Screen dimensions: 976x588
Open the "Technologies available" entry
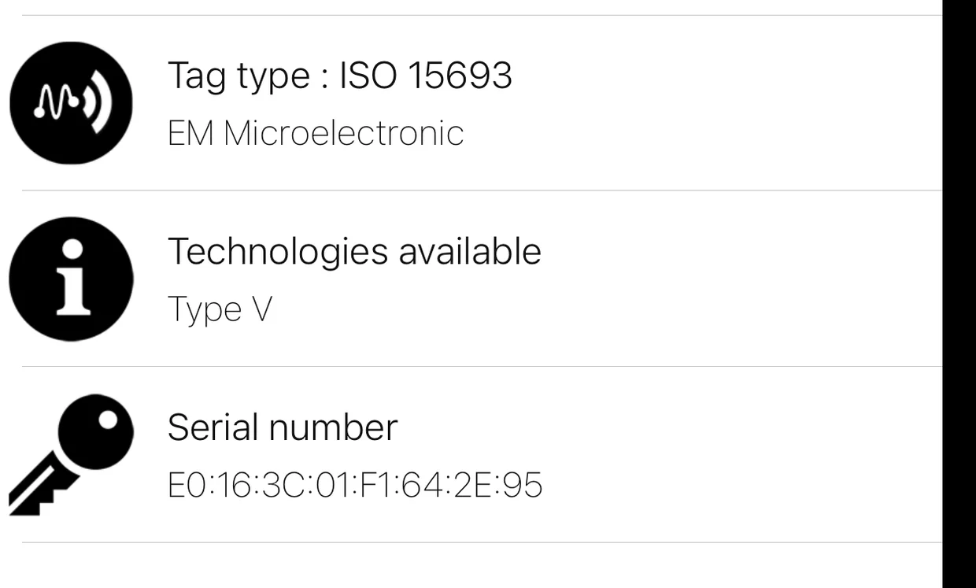click(x=354, y=251)
